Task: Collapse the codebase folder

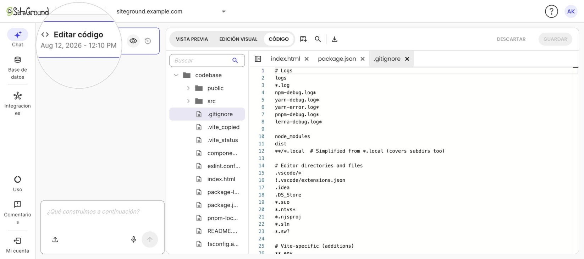Action: 176,75
